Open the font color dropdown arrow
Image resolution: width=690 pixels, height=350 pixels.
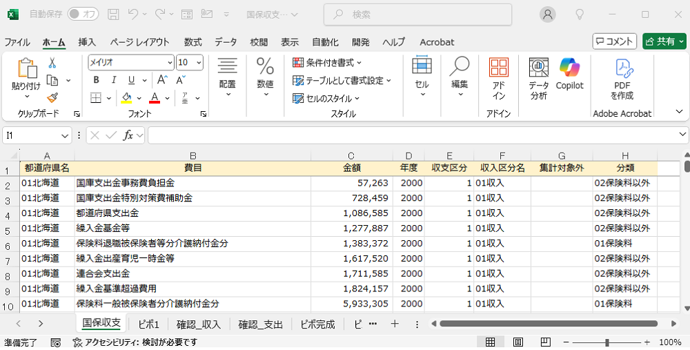[x=167, y=98]
